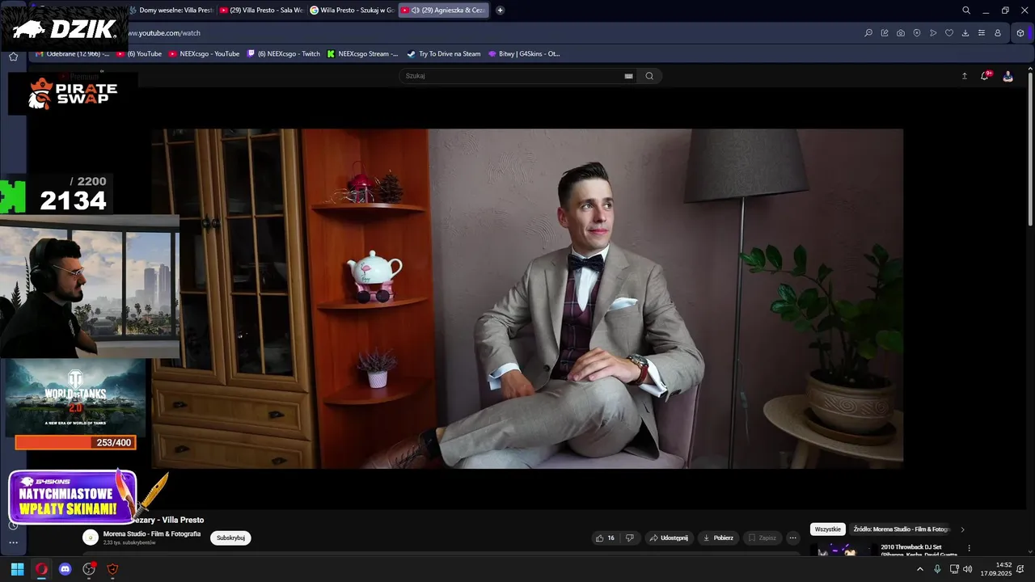This screenshot has width=1035, height=582.
Task: Click the Pobierz download button
Action: pyautogui.click(x=718, y=538)
